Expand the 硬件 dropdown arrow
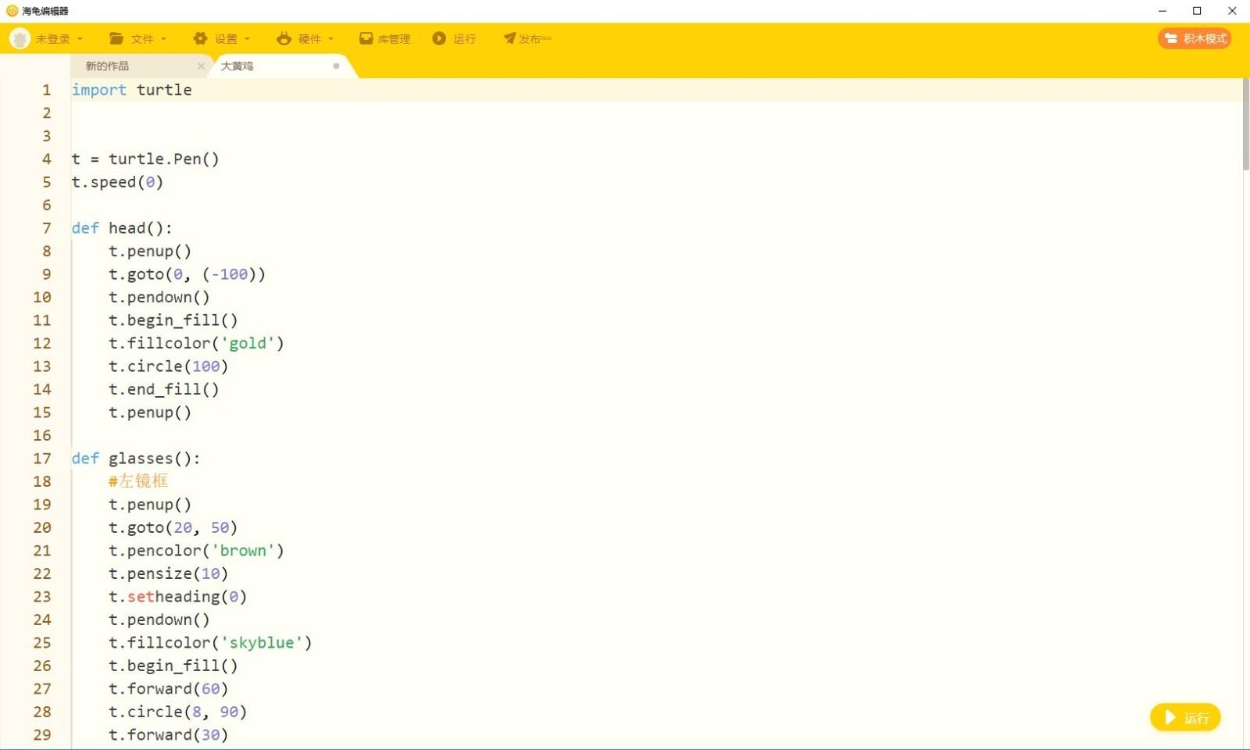1250x750 pixels. tap(330, 39)
